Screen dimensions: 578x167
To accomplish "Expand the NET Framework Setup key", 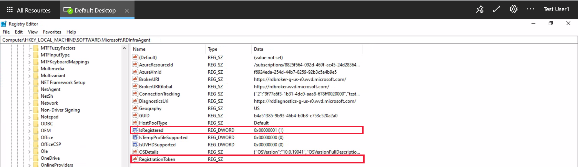I will 29,83.
